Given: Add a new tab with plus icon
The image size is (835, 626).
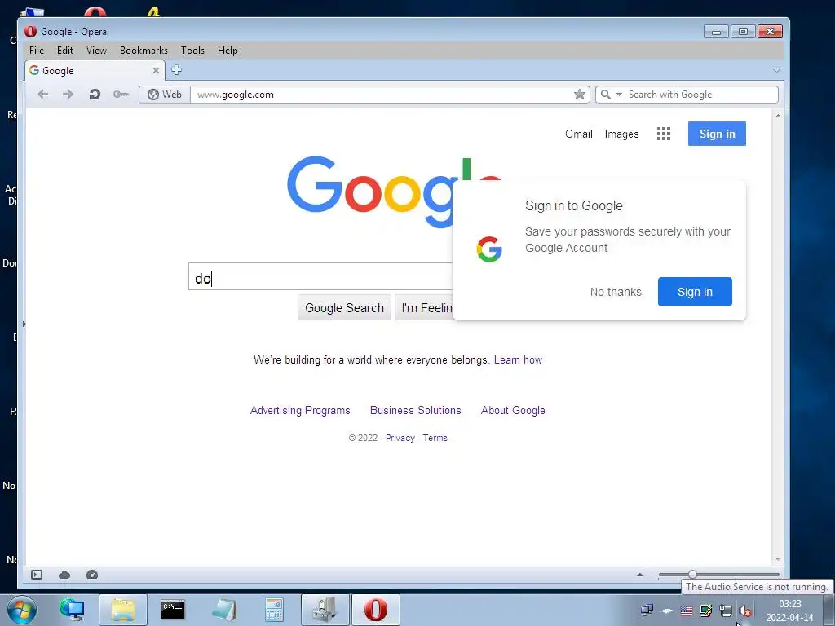Looking at the screenshot, I should pyautogui.click(x=176, y=70).
